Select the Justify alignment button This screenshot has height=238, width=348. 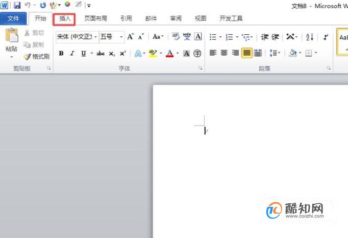pyautogui.click(x=247, y=53)
